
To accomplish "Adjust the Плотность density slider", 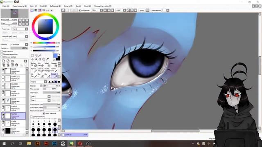I will (x=52, y=92).
